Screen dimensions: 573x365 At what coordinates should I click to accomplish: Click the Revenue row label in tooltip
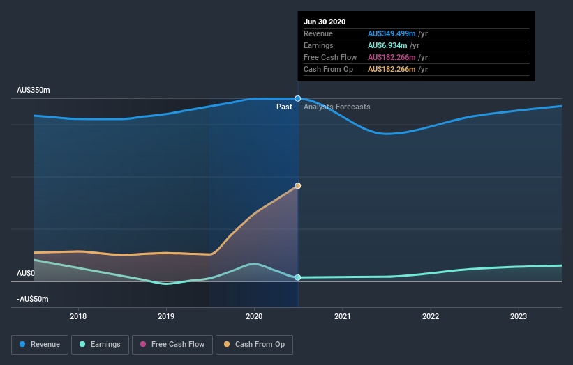coord(318,33)
